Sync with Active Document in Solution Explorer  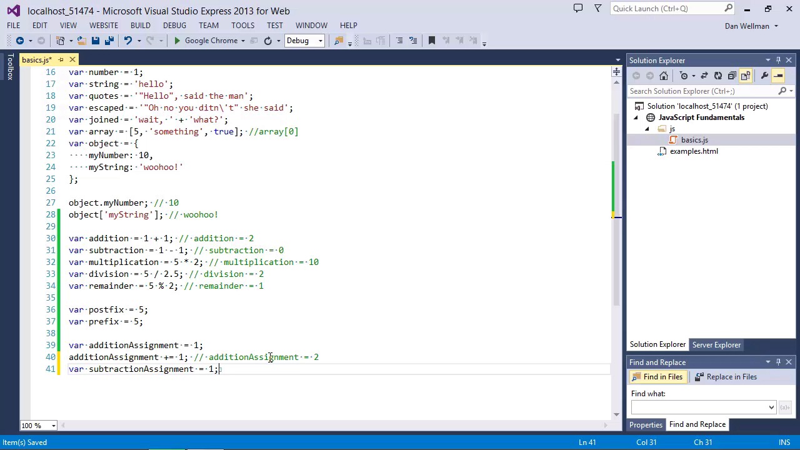(x=704, y=76)
